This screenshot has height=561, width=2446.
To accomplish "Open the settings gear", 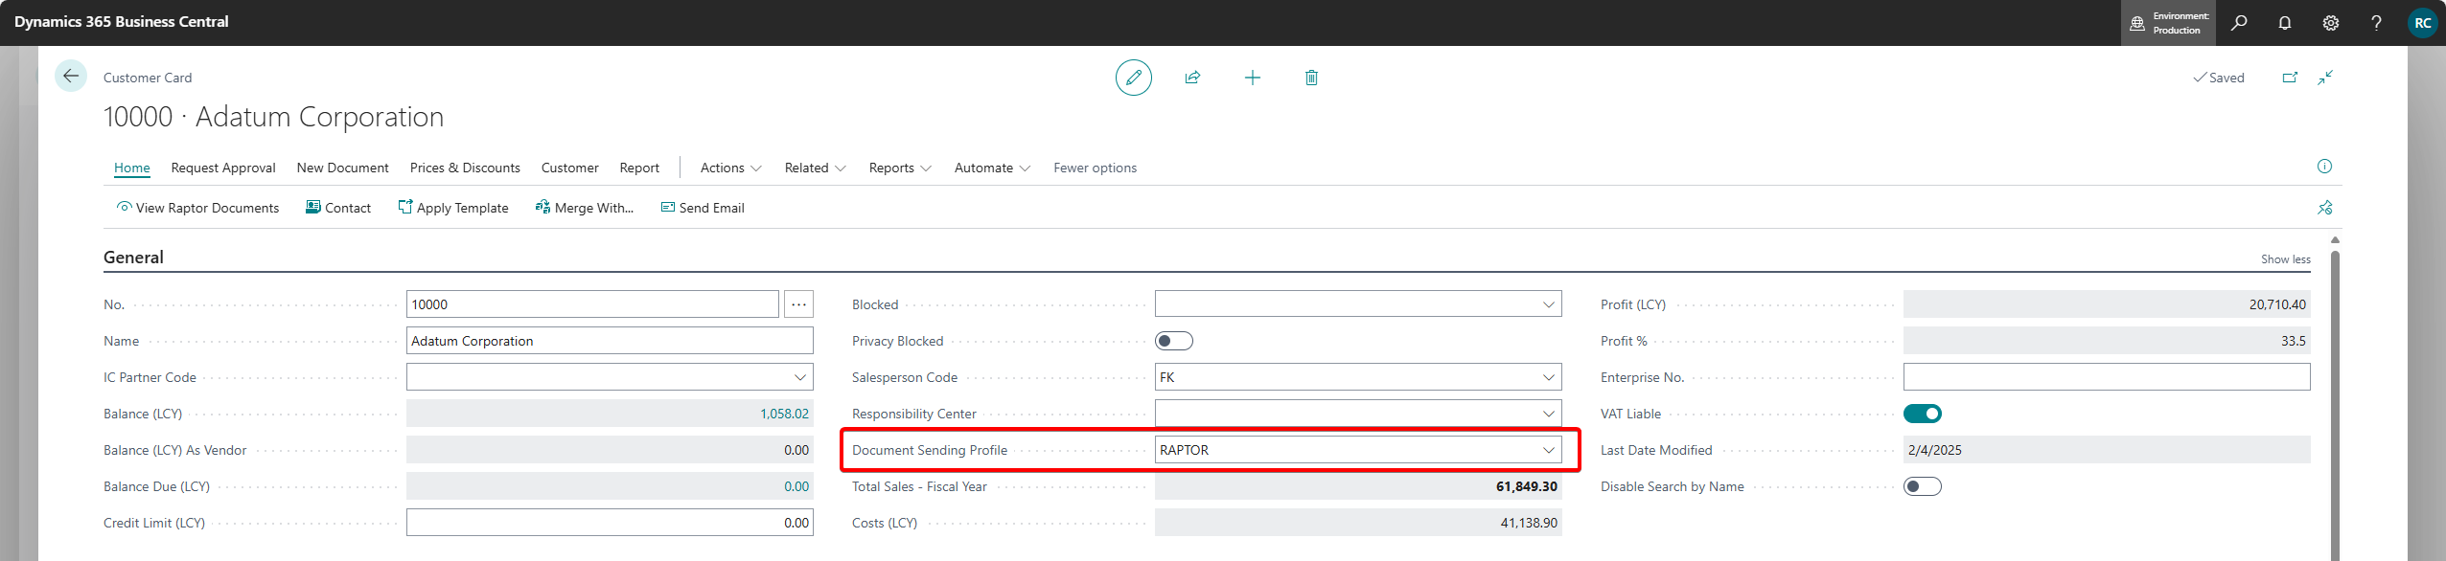I will 2331,23.
